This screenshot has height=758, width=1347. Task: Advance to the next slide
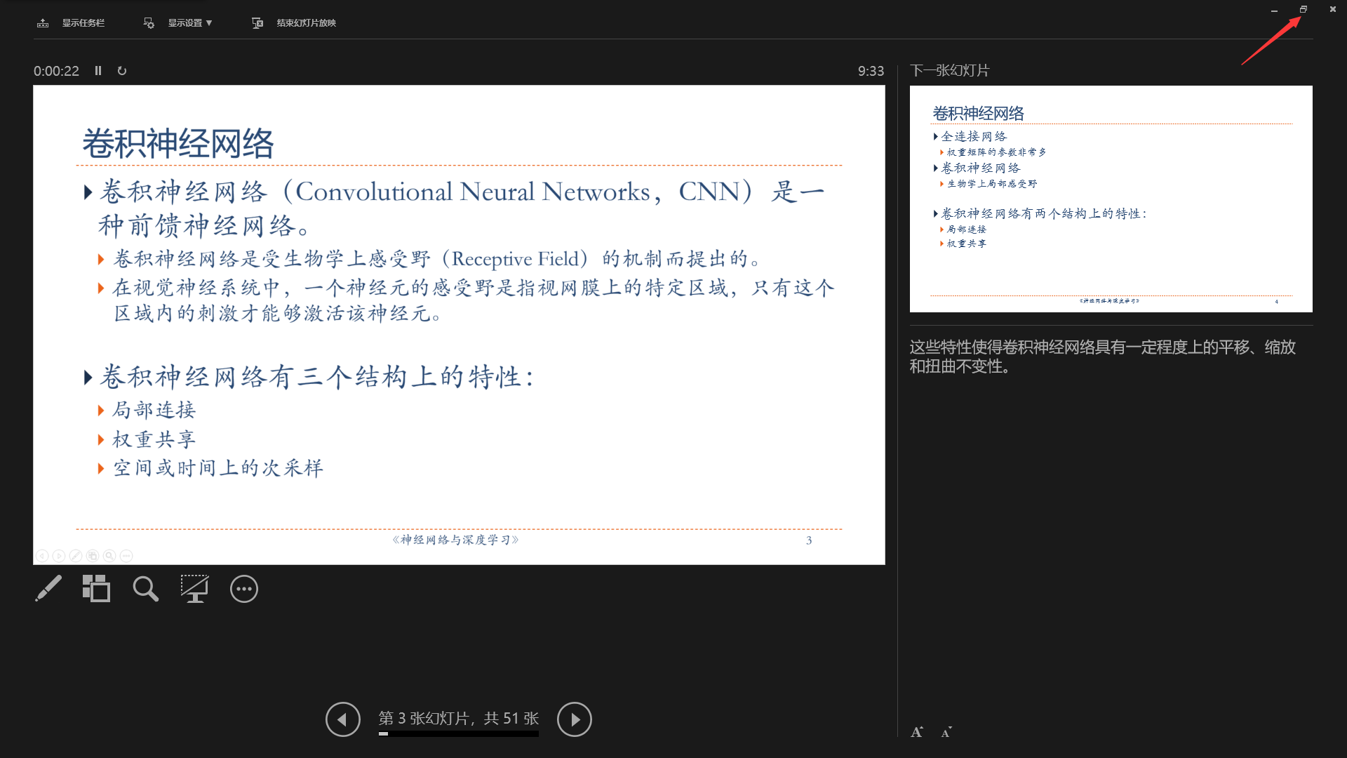(x=575, y=719)
